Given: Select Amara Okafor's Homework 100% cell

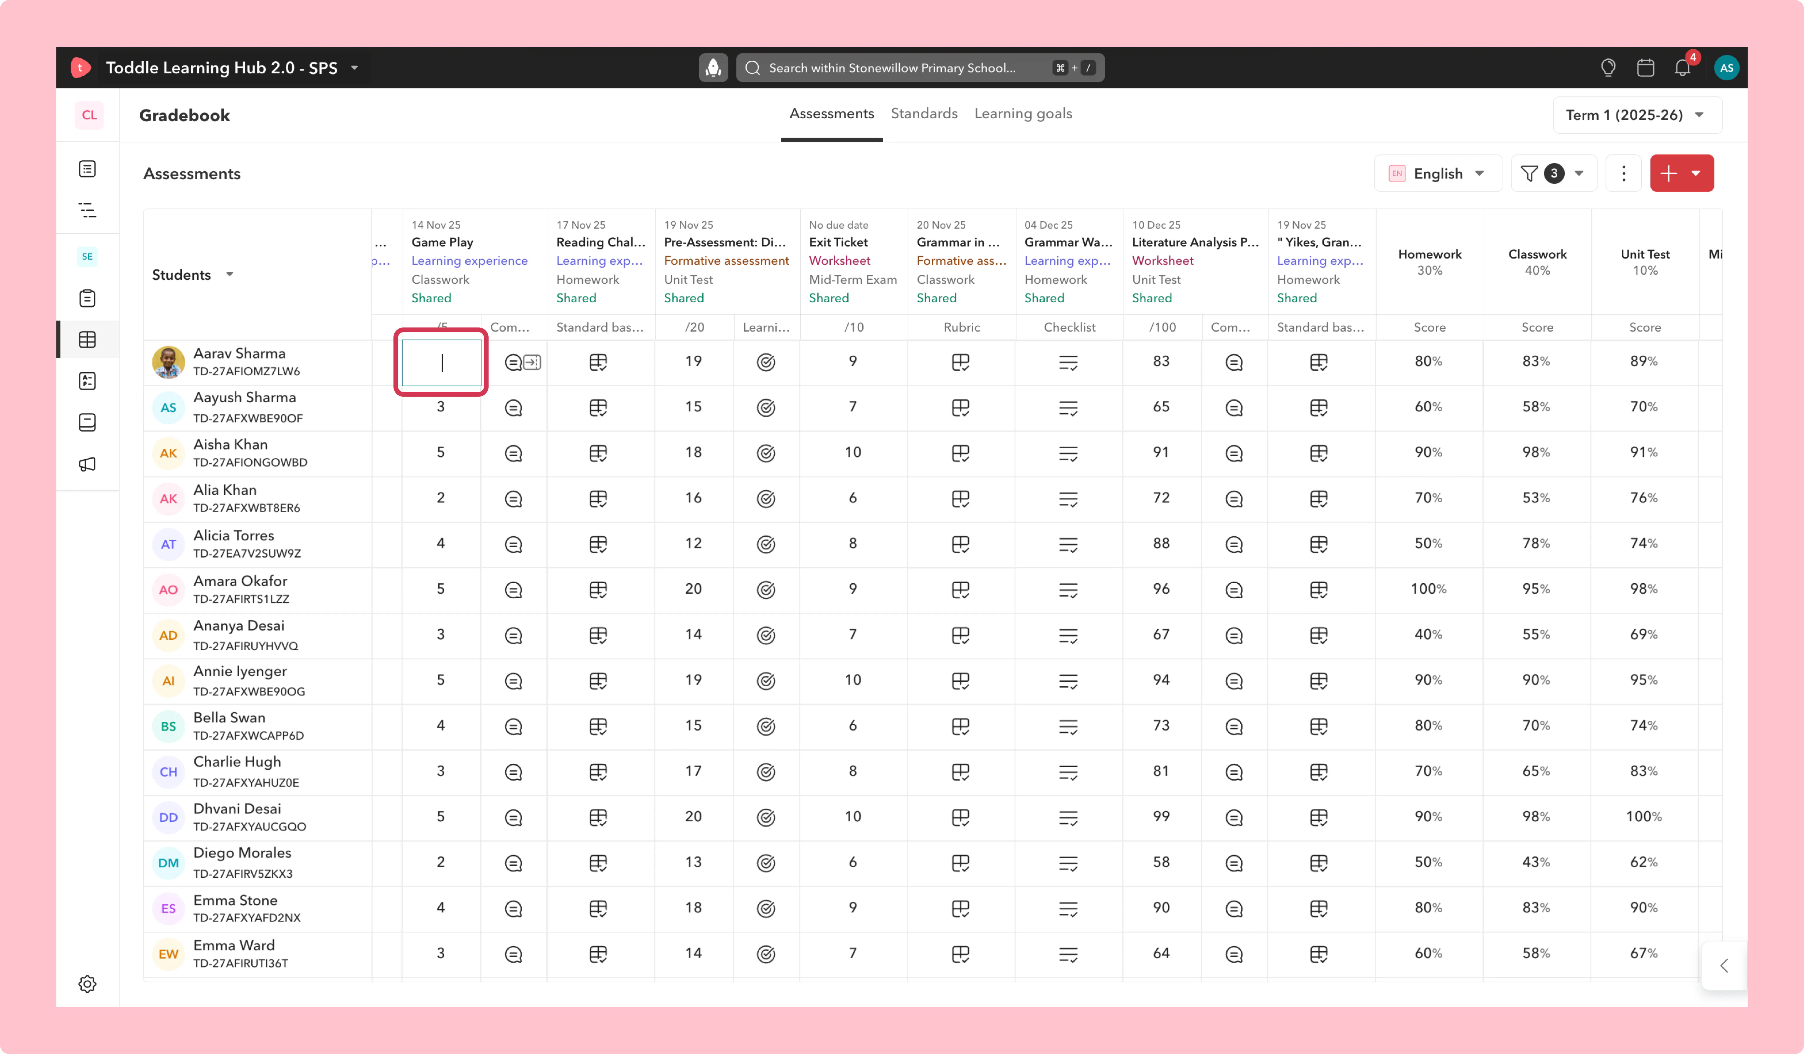Looking at the screenshot, I should point(1428,590).
